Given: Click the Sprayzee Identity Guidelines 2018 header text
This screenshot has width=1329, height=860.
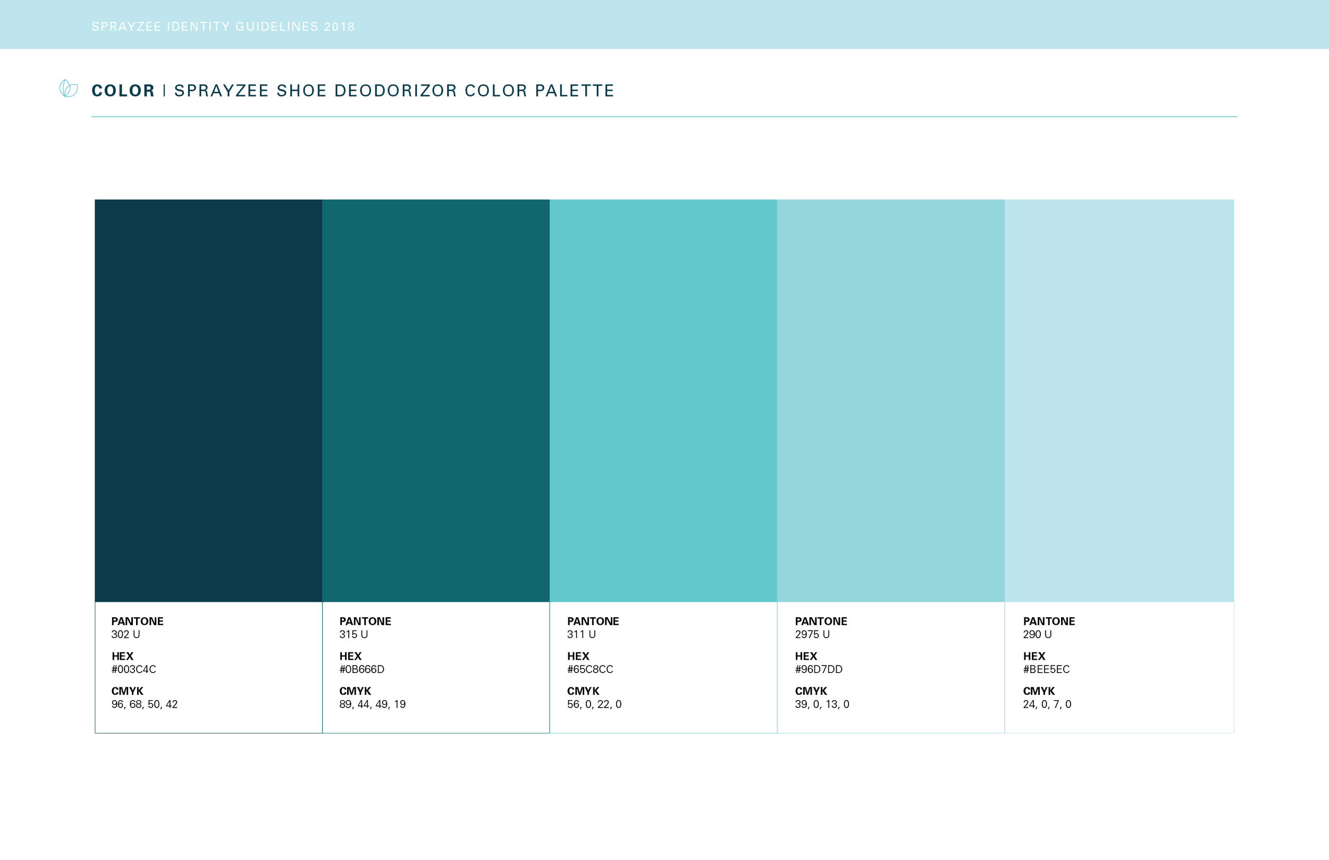Looking at the screenshot, I should [x=223, y=27].
